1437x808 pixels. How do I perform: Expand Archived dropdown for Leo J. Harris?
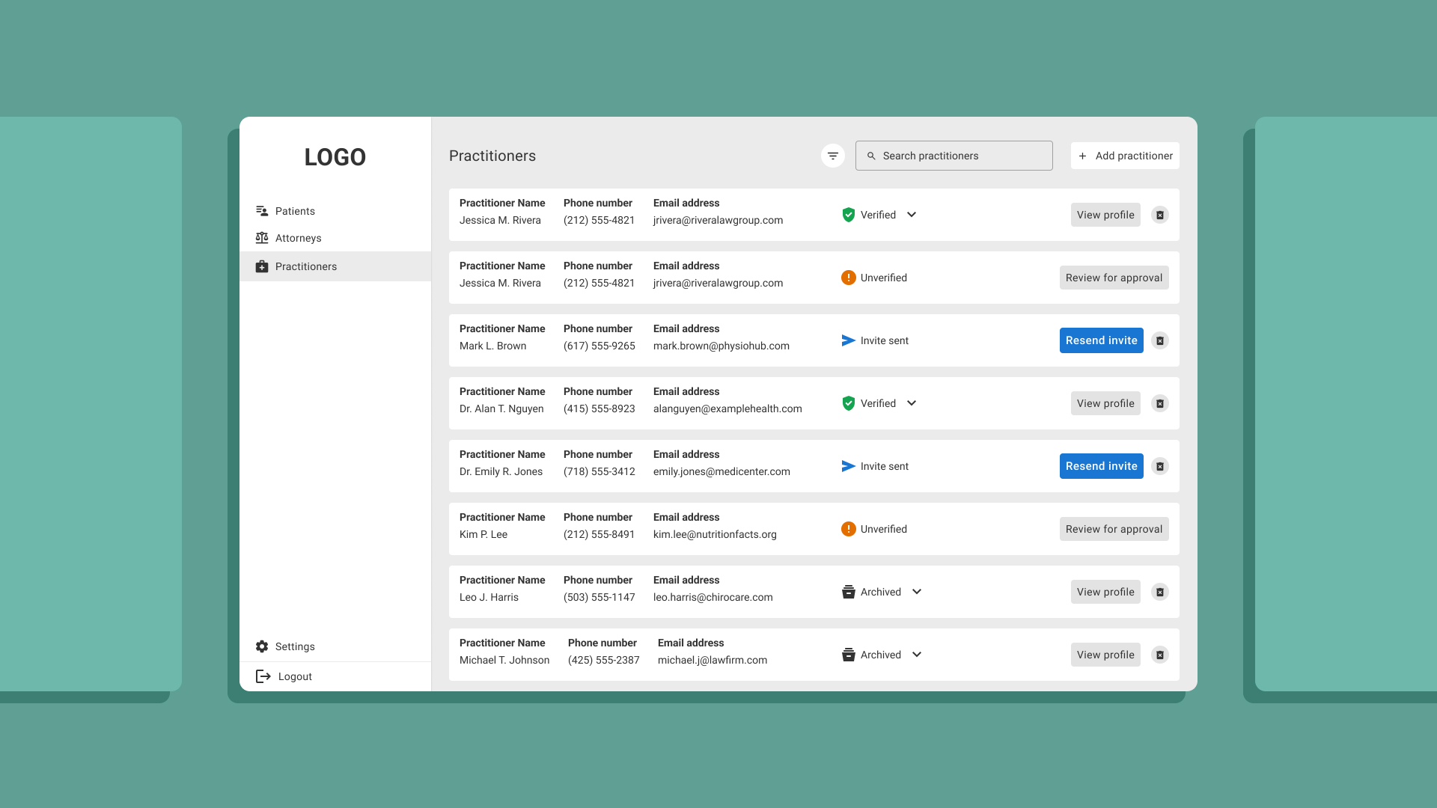pyautogui.click(x=917, y=592)
